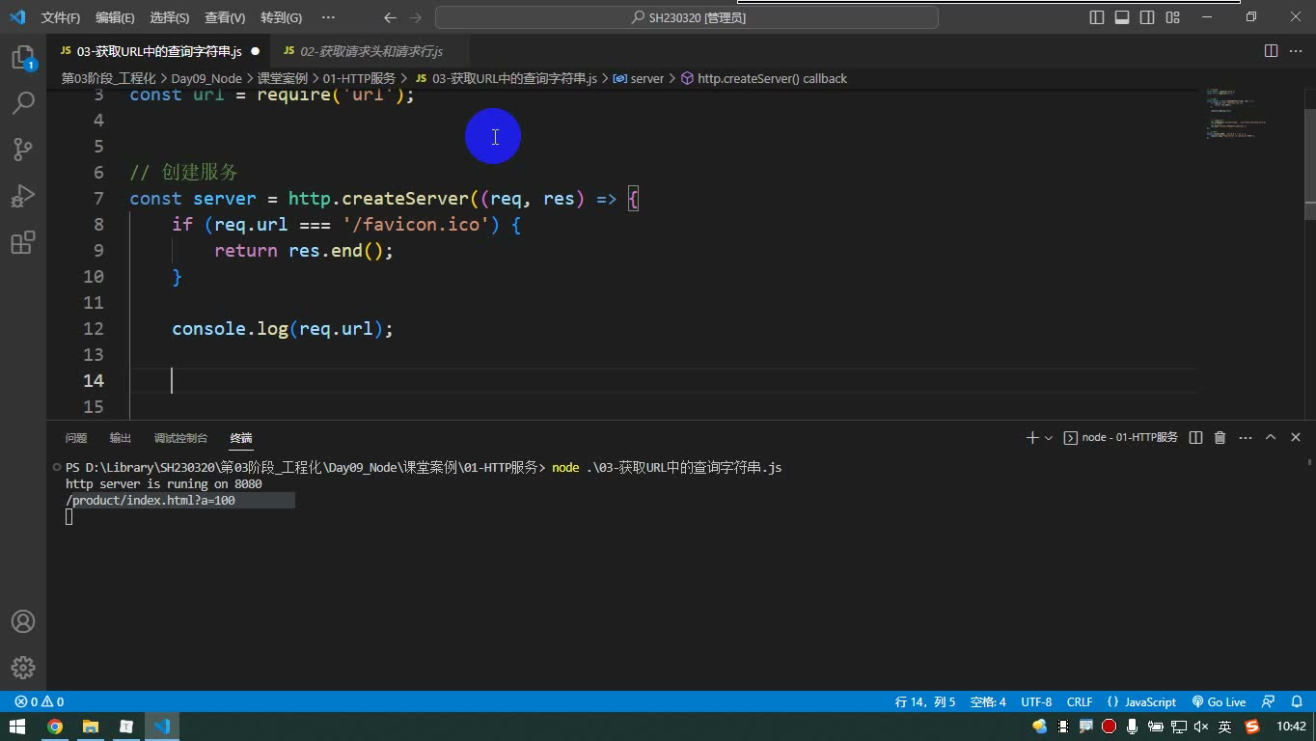The width and height of the screenshot is (1316, 741).
Task: Open the Search view icon
Action: tap(23, 102)
